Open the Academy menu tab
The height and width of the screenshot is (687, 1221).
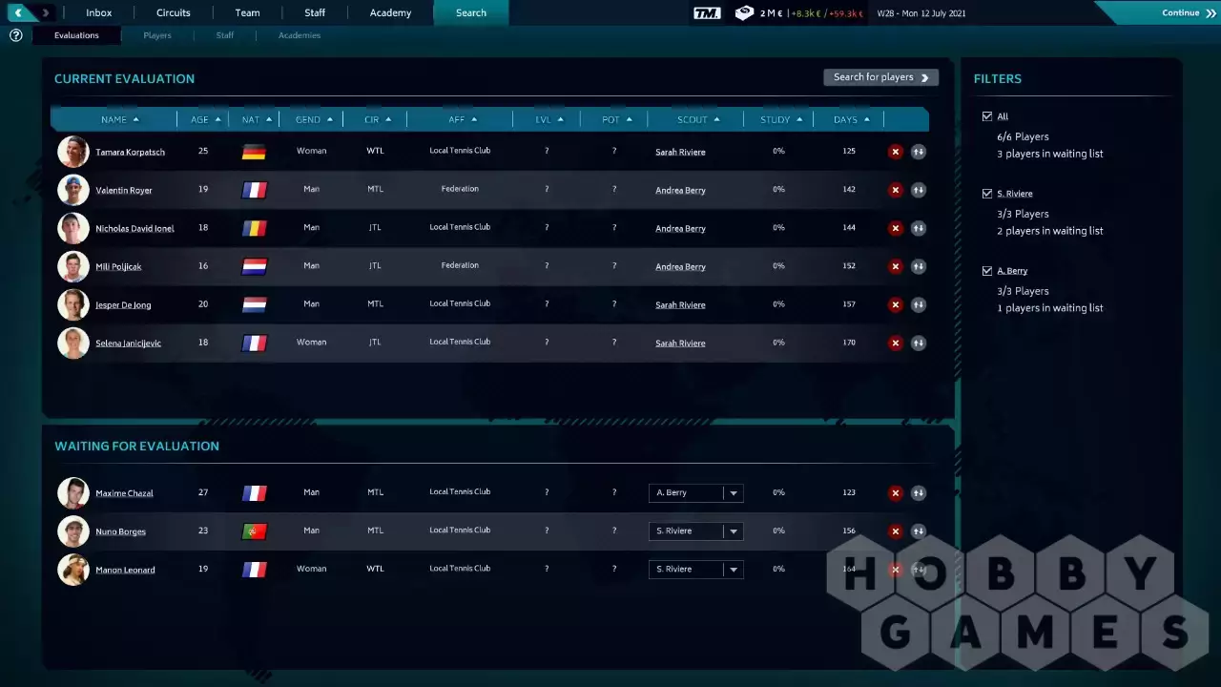click(390, 13)
